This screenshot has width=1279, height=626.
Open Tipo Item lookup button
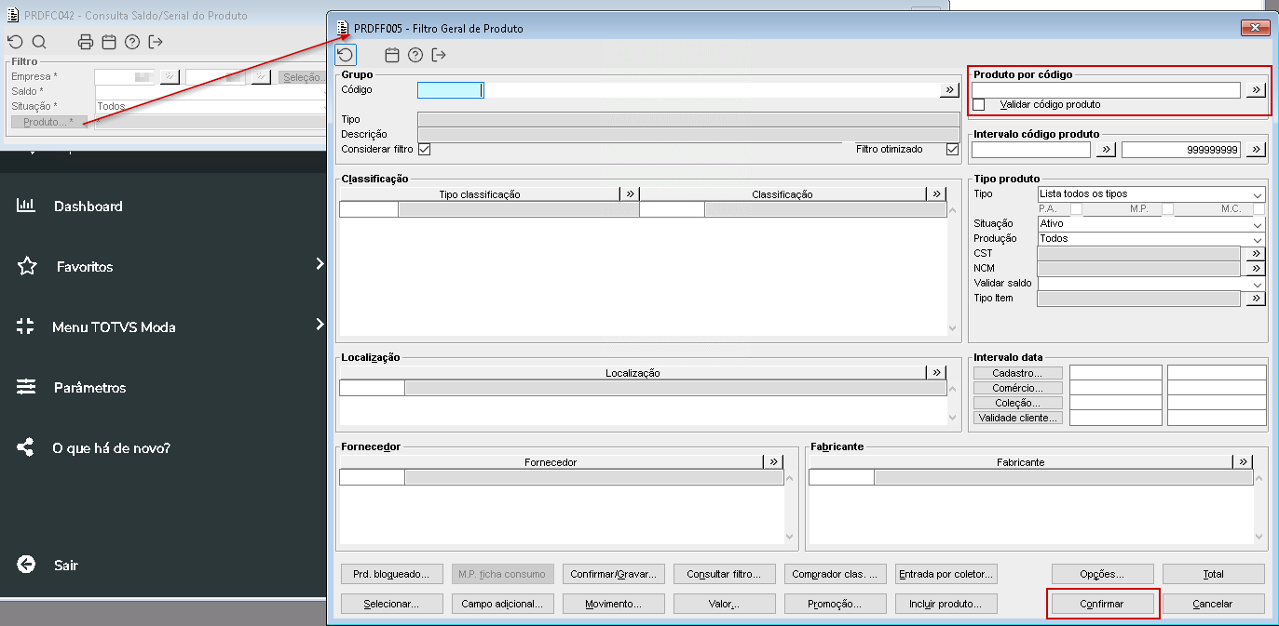click(1256, 299)
